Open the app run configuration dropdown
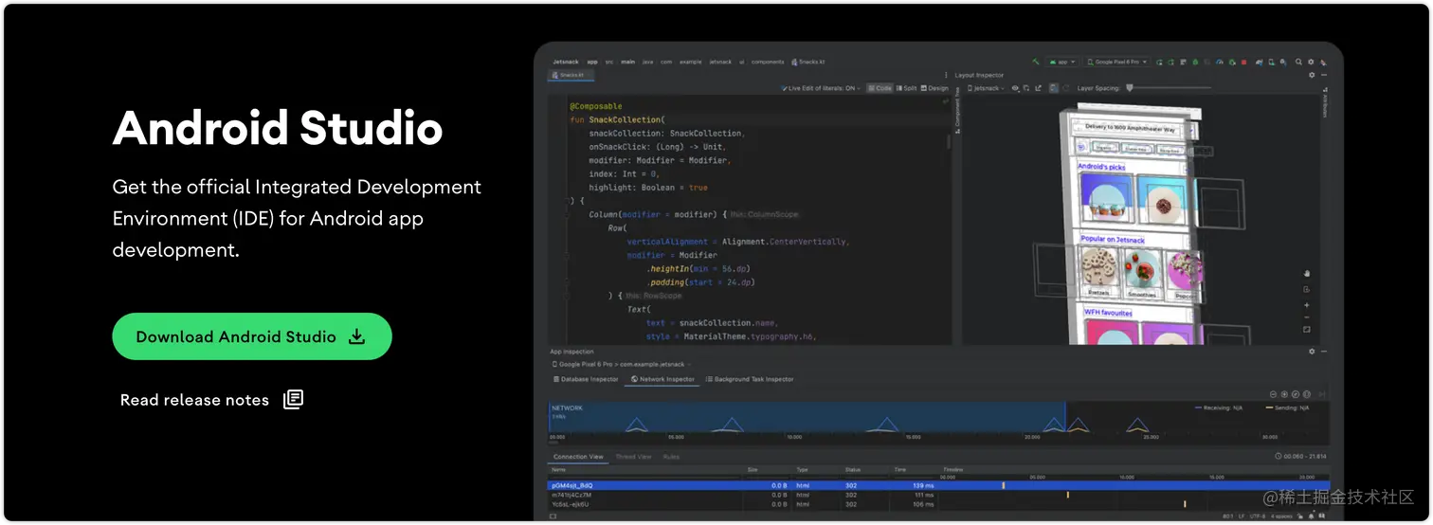Image resolution: width=1433 pixels, height=525 pixels. [x=1062, y=62]
